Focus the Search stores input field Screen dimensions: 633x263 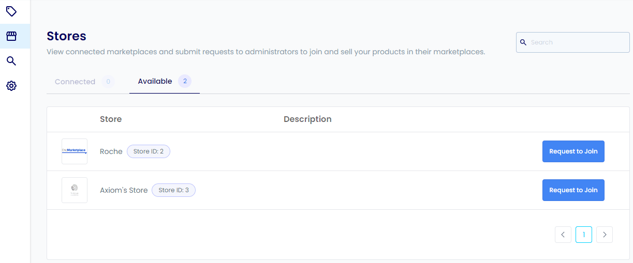pyautogui.click(x=578, y=42)
